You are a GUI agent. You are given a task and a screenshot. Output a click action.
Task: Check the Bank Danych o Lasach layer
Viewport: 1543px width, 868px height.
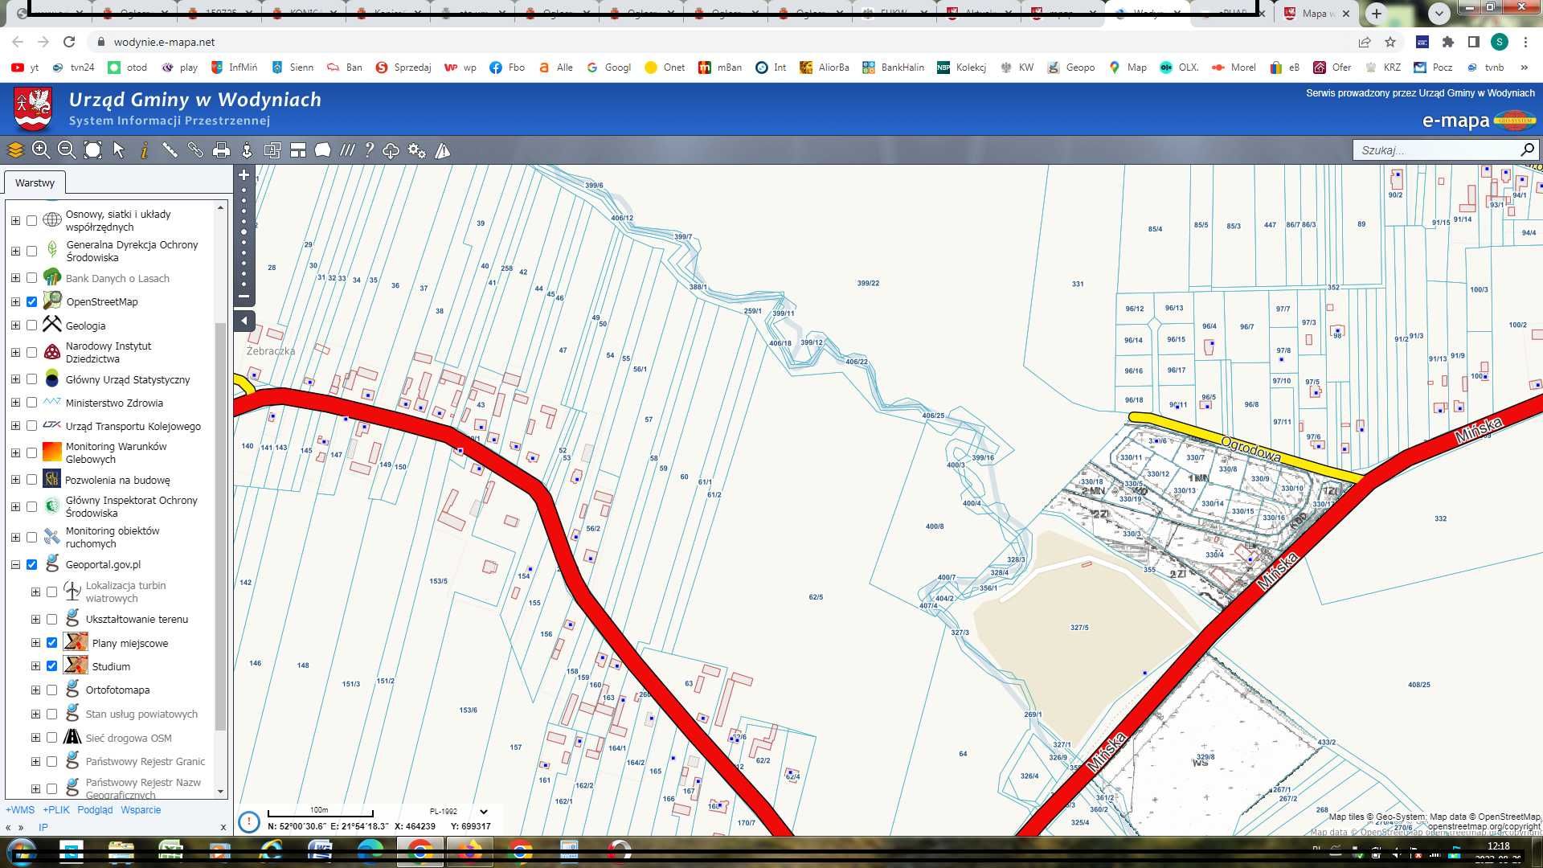click(32, 278)
